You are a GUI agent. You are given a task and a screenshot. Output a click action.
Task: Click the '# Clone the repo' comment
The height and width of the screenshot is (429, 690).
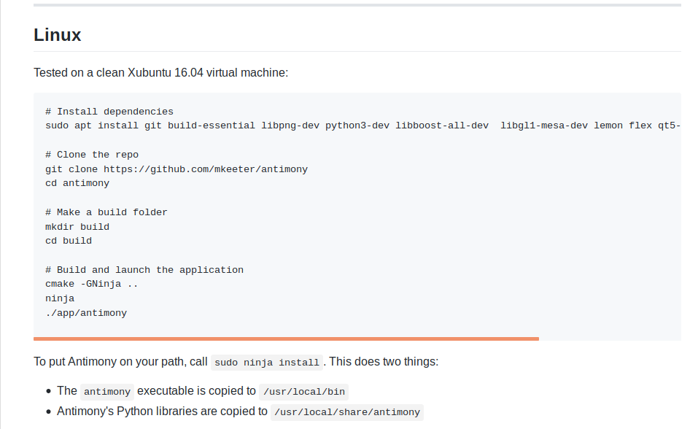click(x=91, y=155)
